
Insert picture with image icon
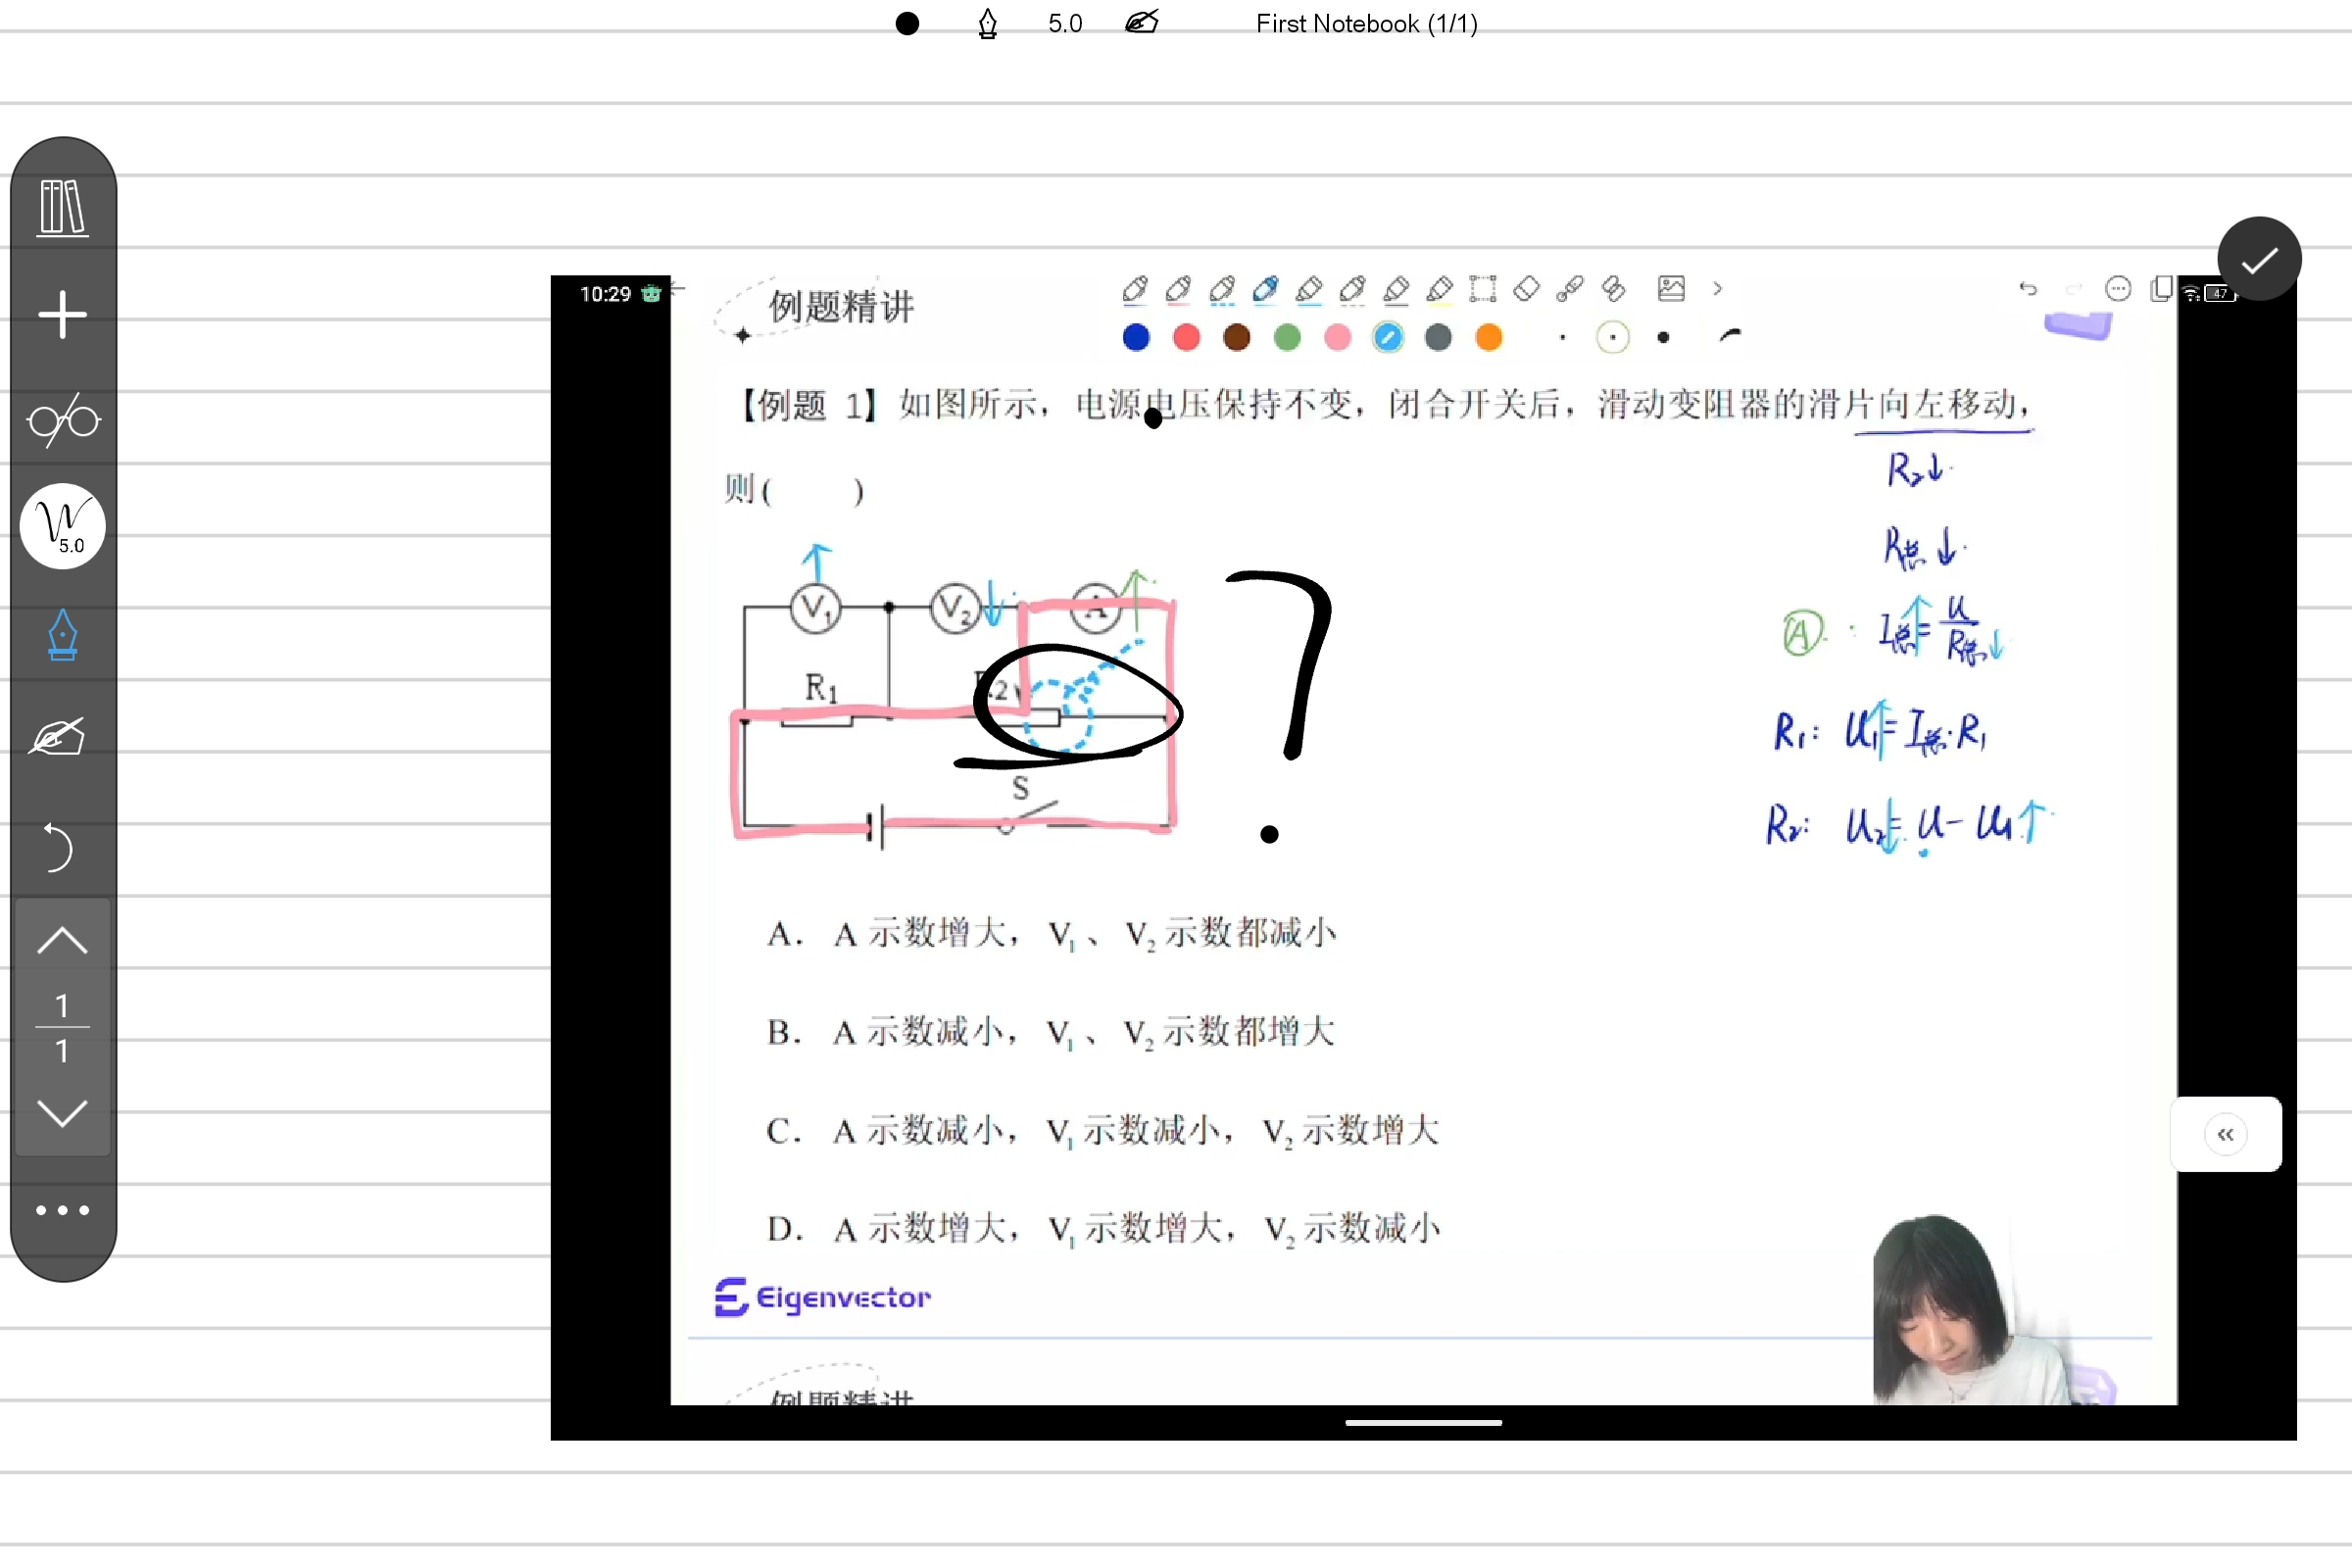pyautogui.click(x=1671, y=288)
